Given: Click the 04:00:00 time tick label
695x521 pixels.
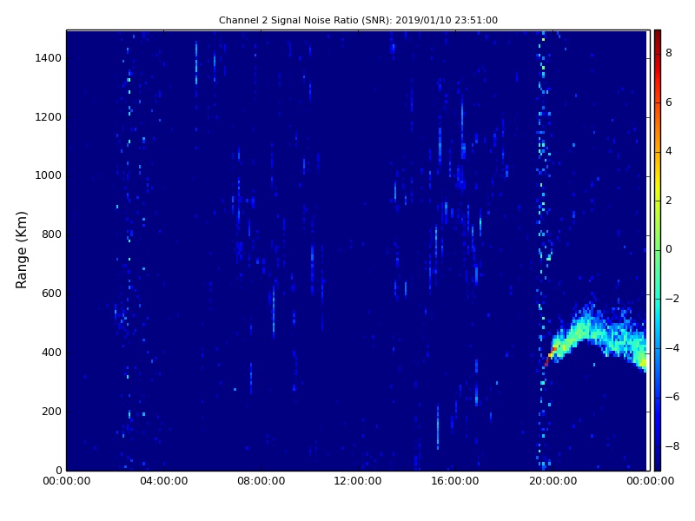Looking at the screenshot, I should (x=163, y=481).
